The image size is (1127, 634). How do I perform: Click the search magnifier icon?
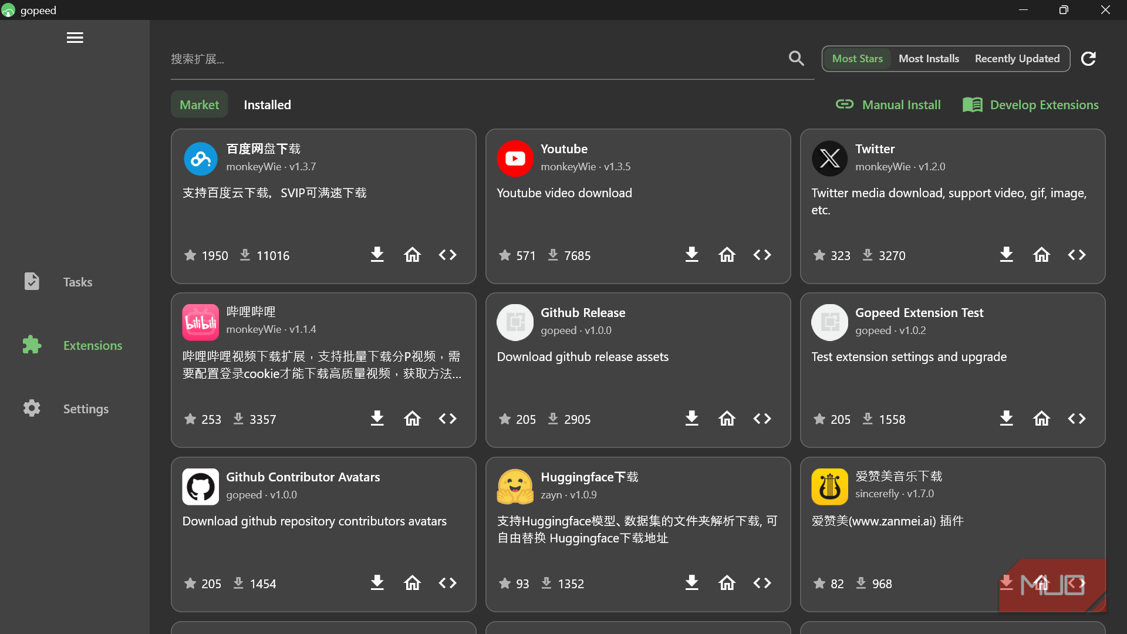(796, 58)
